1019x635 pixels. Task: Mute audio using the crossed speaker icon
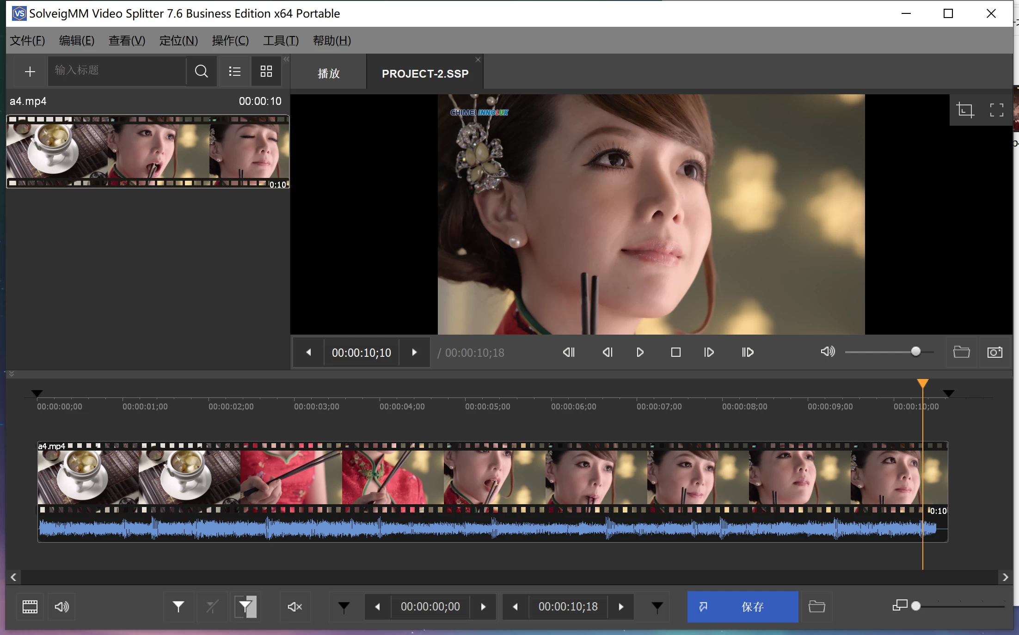(295, 607)
